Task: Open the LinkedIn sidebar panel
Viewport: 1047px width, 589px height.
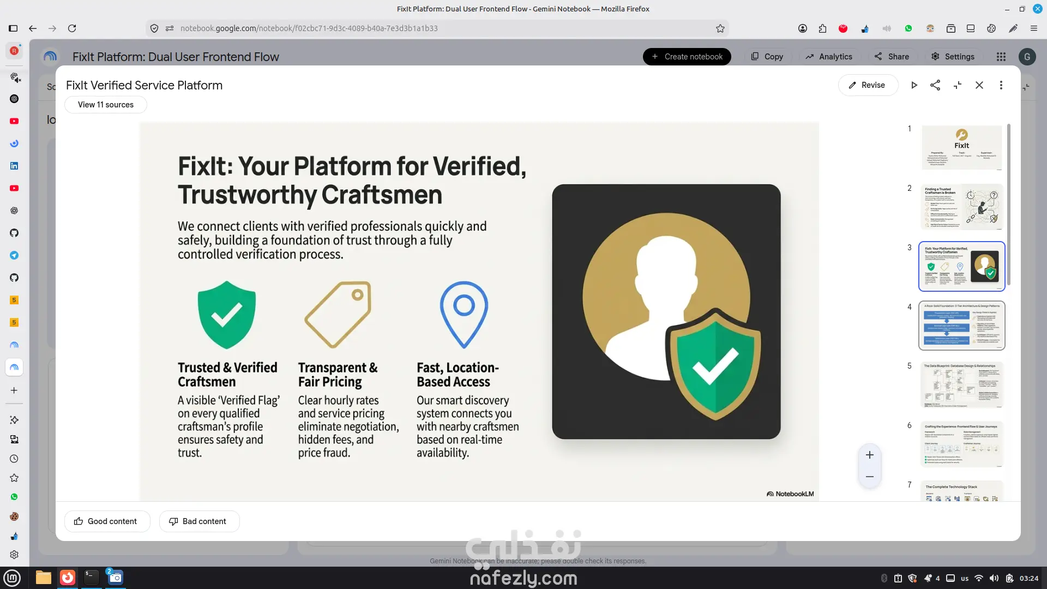Action: click(x=14, y=166)
